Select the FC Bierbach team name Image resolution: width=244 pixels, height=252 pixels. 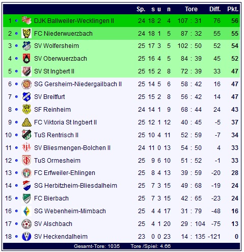(51, 198)
